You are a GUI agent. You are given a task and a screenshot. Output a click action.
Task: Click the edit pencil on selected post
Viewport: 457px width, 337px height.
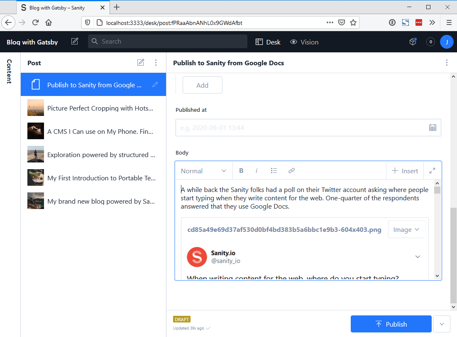(155, 84)
